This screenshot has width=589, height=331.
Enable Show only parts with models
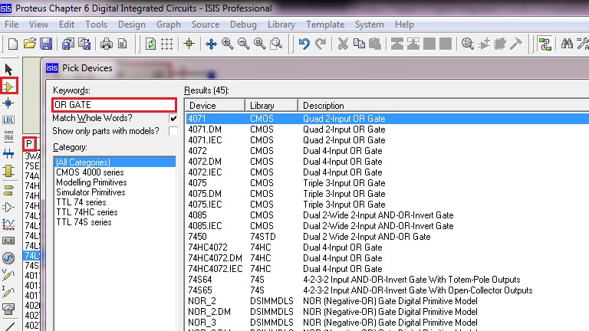pyautogui.click(x=173, y=132)
